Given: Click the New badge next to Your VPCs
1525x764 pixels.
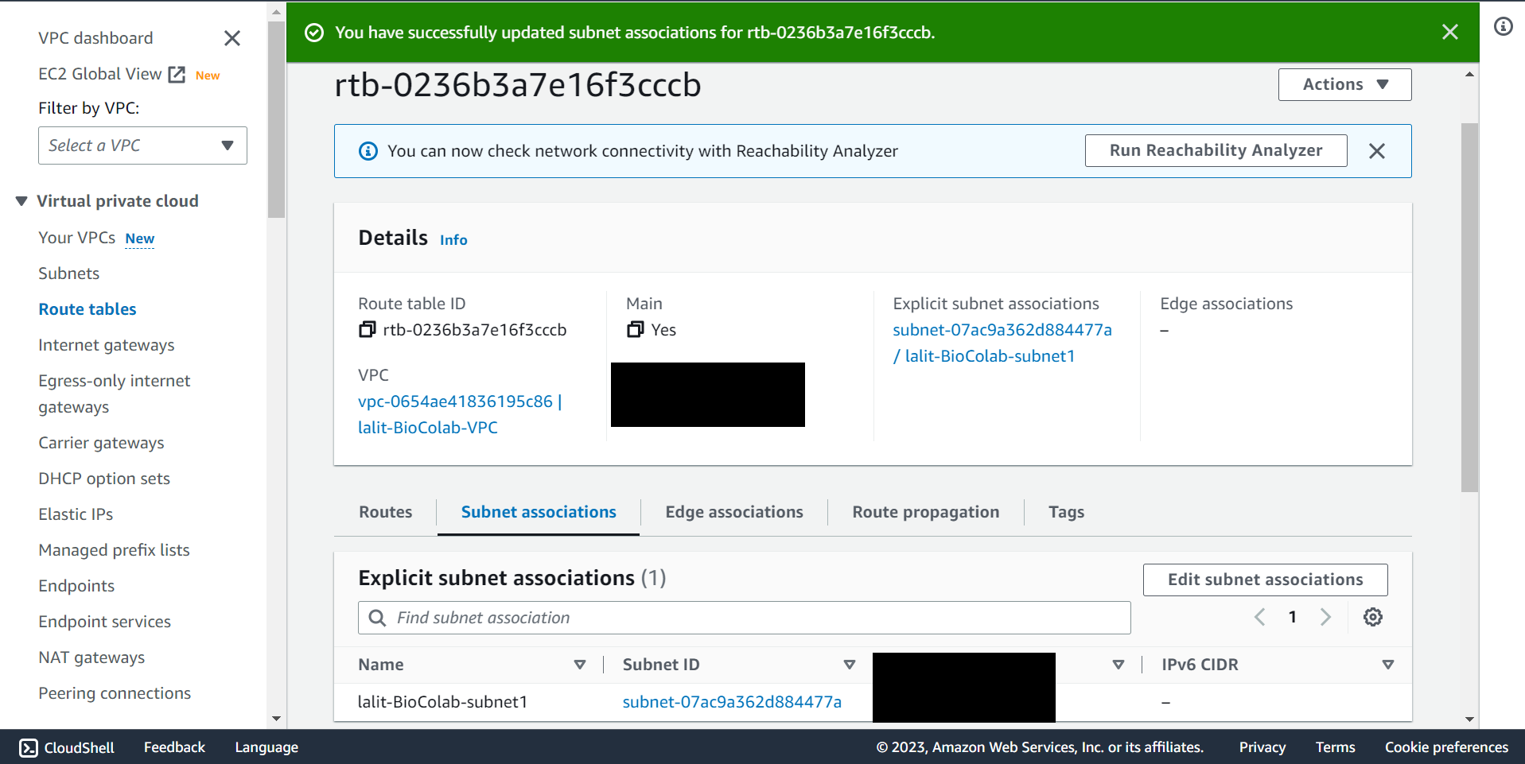Looking at the screenshot, I should click(140, 239).
